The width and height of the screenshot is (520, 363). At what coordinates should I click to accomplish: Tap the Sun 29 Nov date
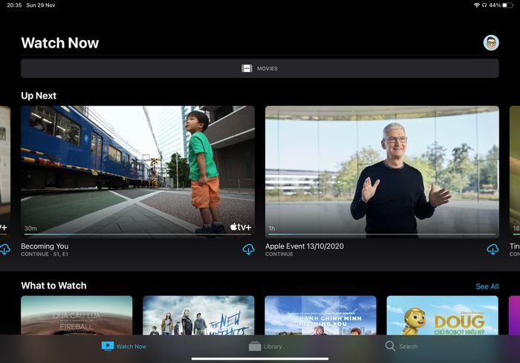[x=41, y=5]
